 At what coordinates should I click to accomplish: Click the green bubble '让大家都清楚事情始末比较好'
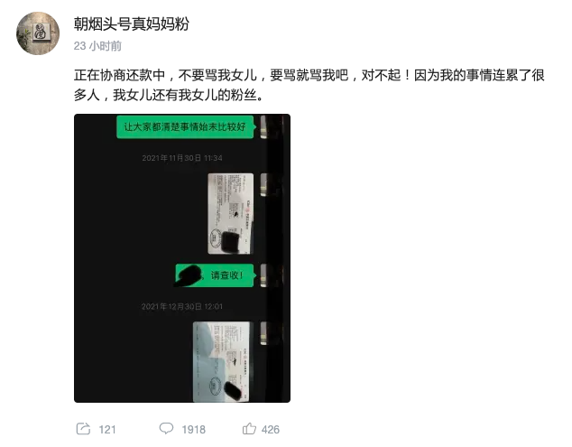pyautogui.click(x=185, y=126)
